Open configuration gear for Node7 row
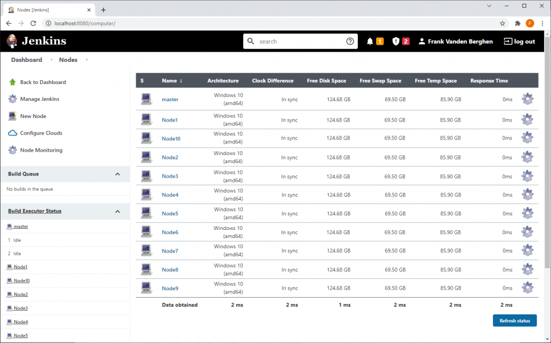The image size is (551, 343). (x=527, y=250)
